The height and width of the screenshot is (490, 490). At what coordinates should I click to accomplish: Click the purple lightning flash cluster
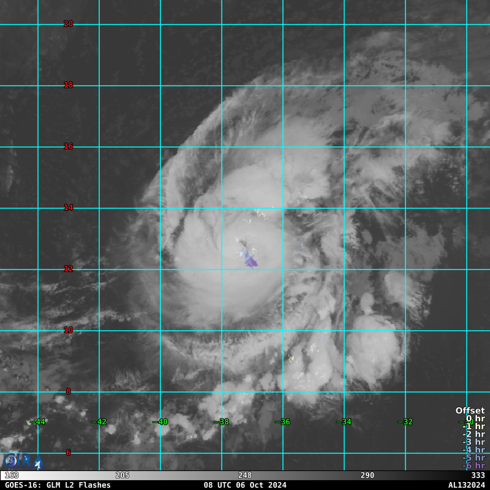point(250,260)
